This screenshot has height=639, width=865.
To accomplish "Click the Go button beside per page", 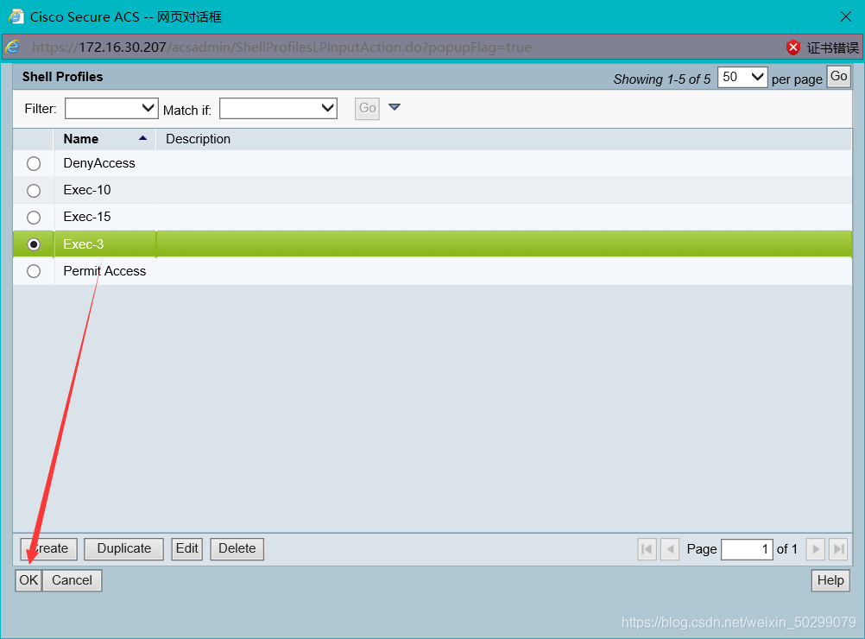I will pyautogui.click(x=838, y=77).
